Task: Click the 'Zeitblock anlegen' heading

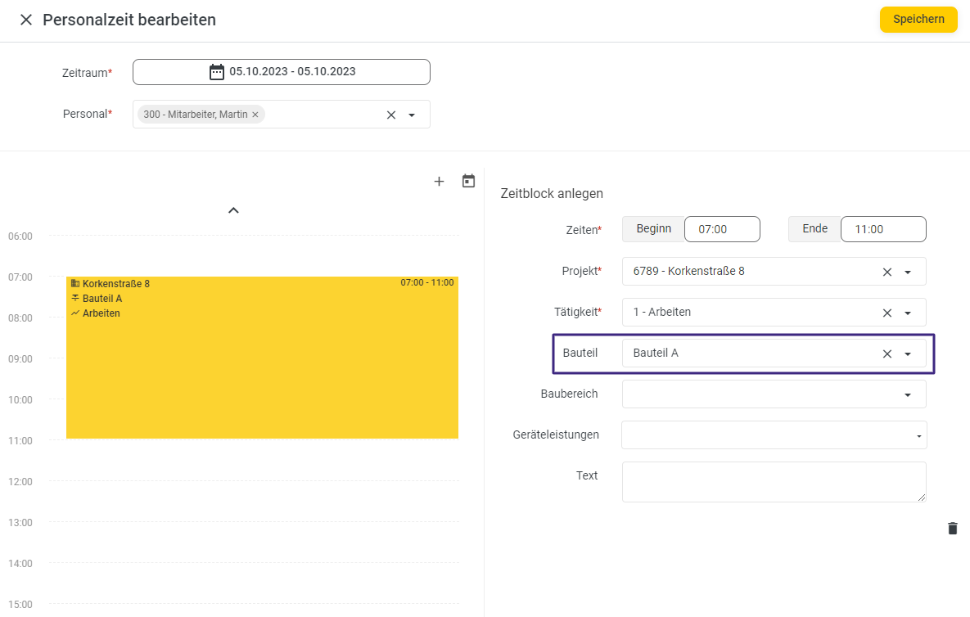Action: (x=552, y=193)
